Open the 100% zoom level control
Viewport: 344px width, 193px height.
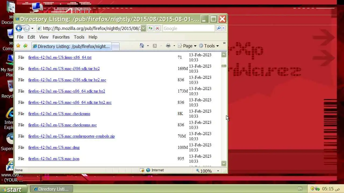pyautogui.click(x=207, y=170)
